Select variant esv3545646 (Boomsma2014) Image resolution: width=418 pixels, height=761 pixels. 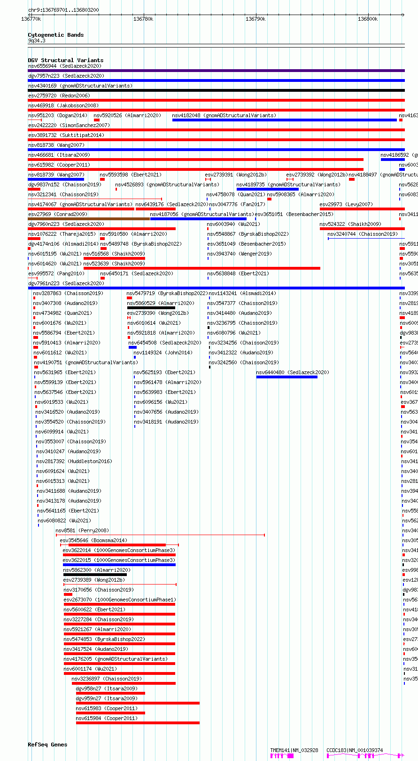click(x=93, y=540)
